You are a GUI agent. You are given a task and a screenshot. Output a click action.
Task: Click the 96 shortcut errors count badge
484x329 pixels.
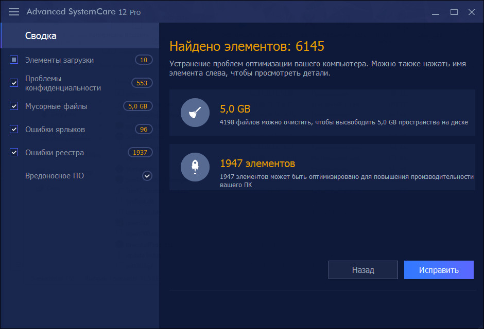(x=144, y=130)
